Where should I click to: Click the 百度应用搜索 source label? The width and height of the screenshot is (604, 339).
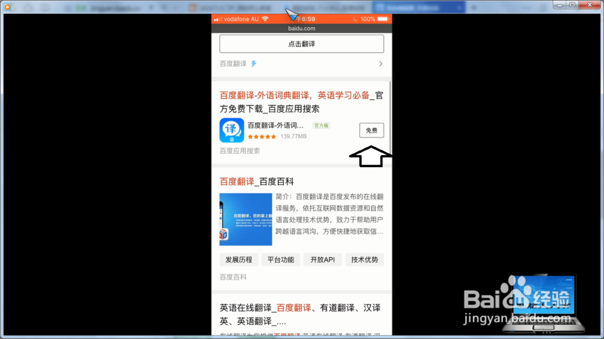240,151
